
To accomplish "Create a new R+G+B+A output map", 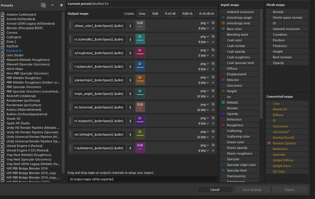I will 207,14.
